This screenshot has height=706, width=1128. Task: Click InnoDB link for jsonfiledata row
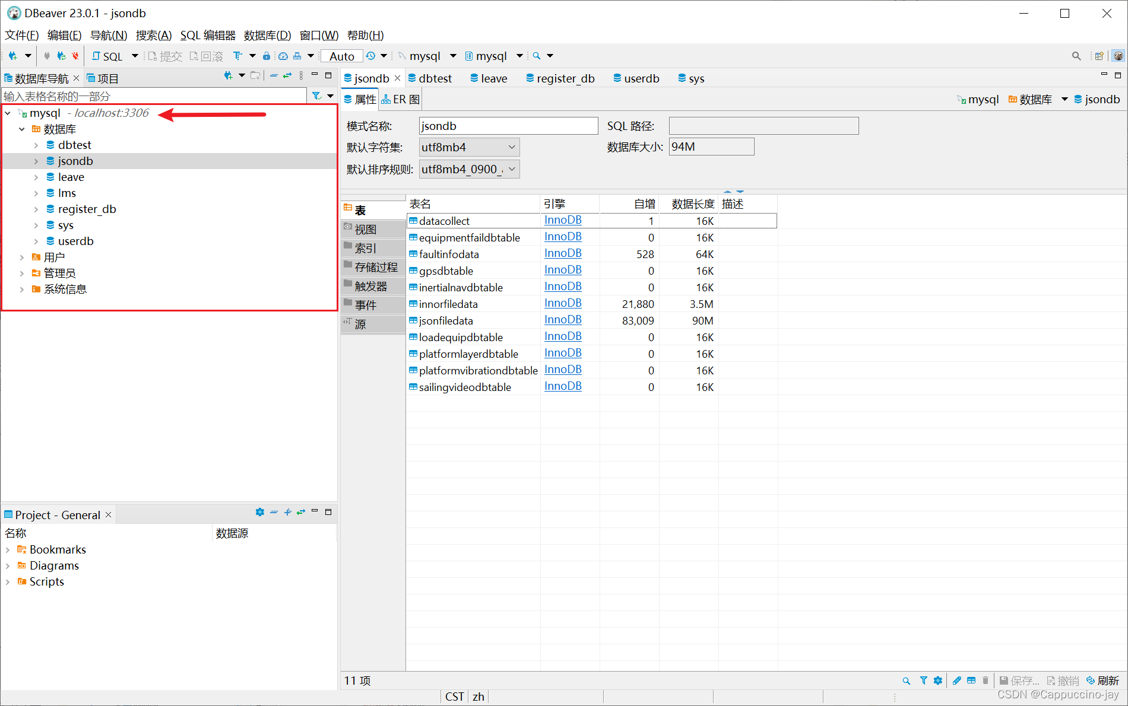[563, 320]
